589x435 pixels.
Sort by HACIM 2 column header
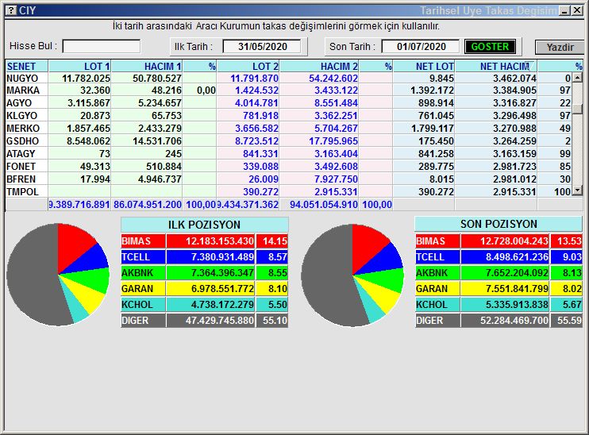pos(319,67)
